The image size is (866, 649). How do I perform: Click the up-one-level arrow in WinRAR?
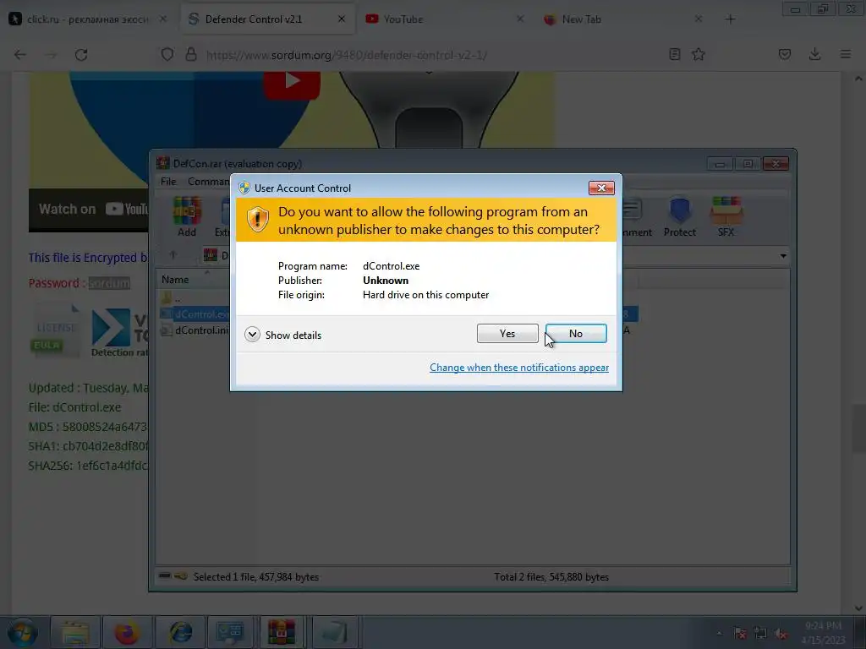pyautogui.click(x=173, y=255)
